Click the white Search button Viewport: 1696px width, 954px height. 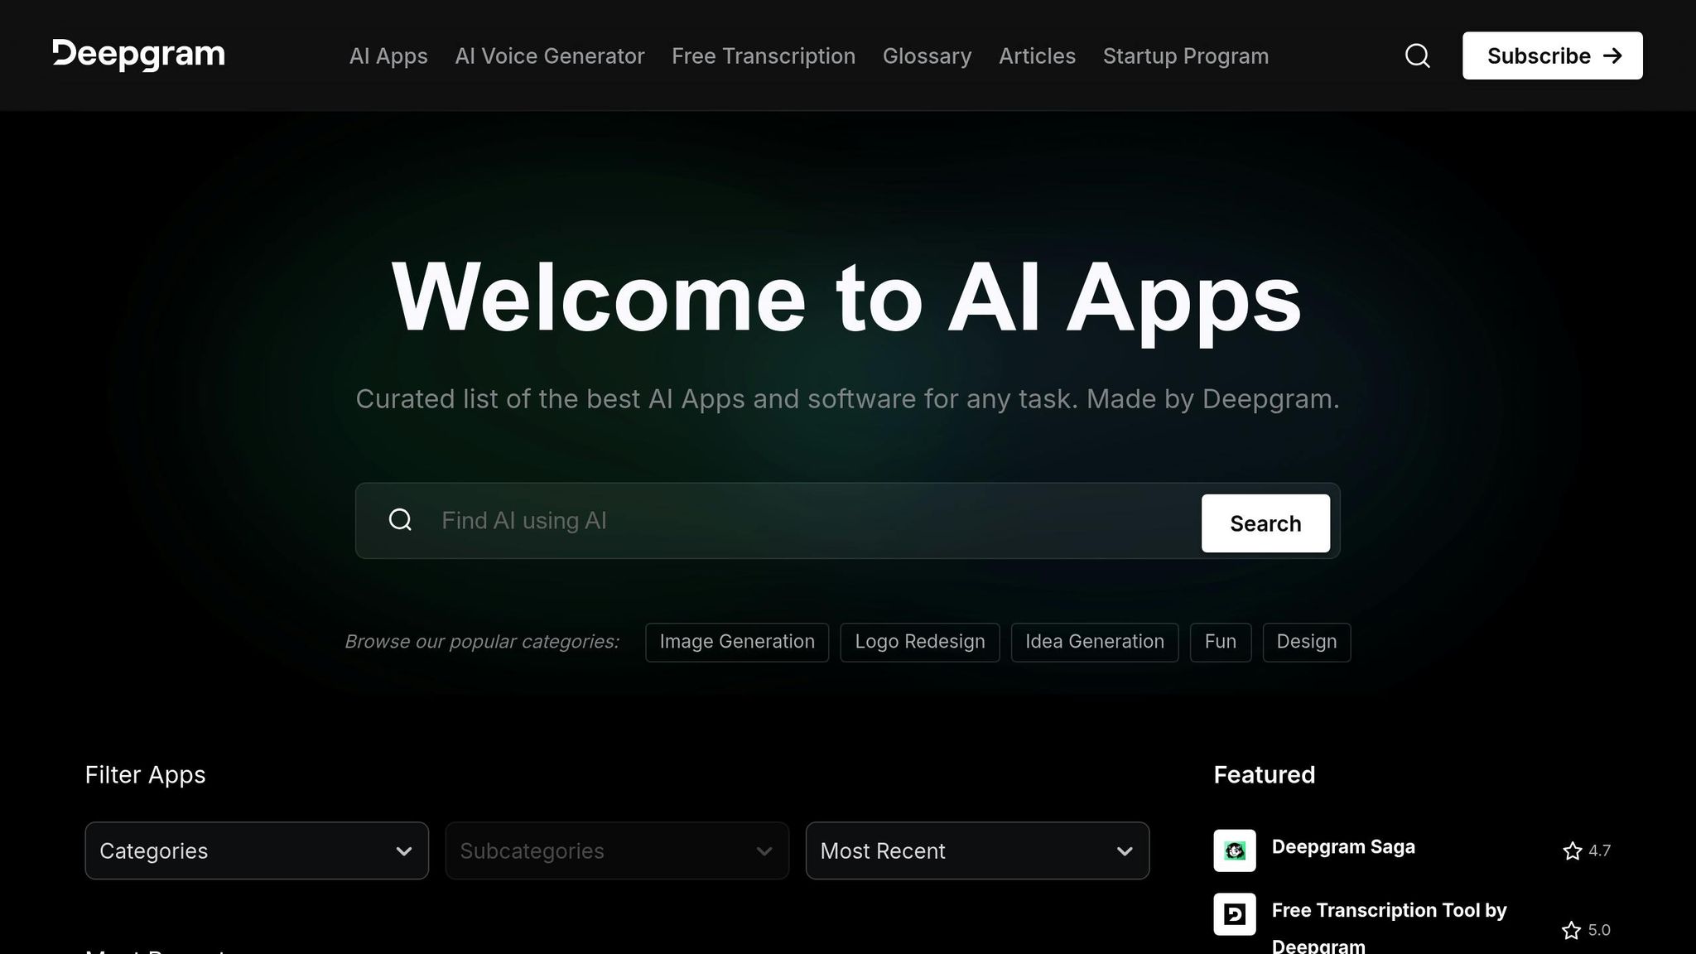click(x=1265, y=523)
